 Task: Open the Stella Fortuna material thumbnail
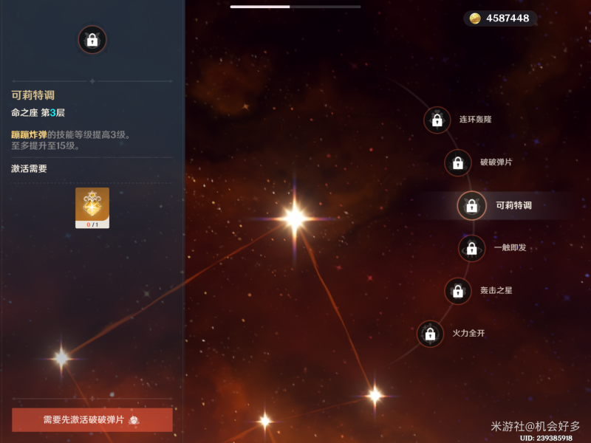pos(92,208)
